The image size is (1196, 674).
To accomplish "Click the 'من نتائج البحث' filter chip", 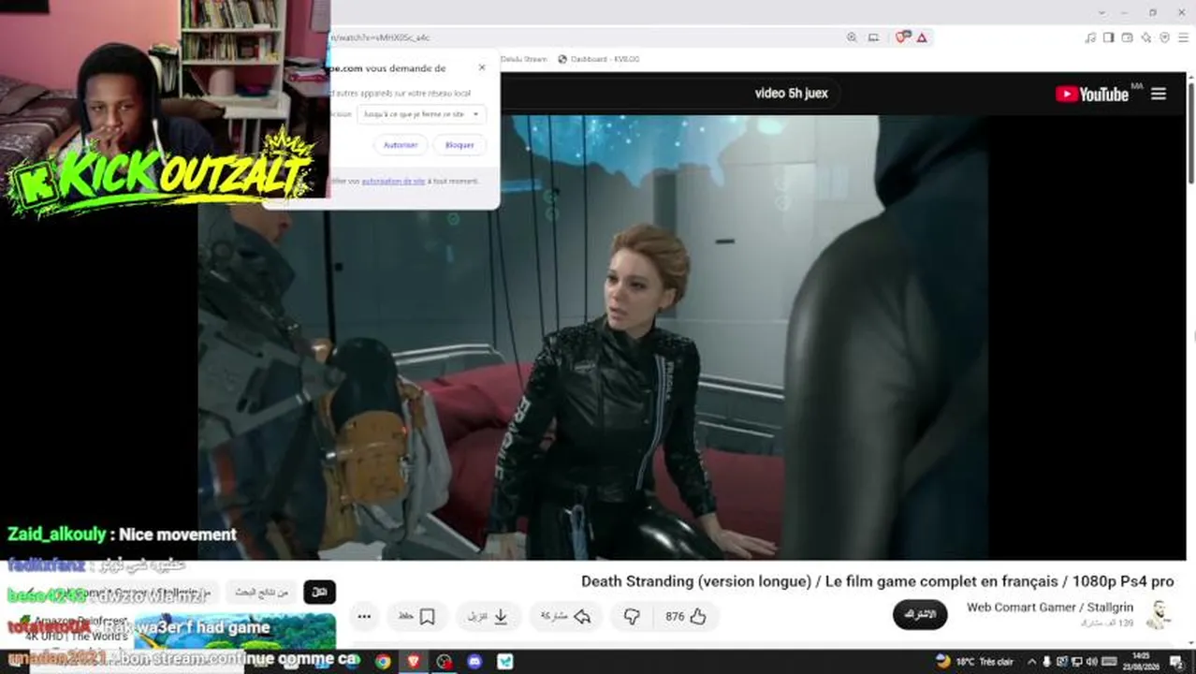I will [262, 593].
